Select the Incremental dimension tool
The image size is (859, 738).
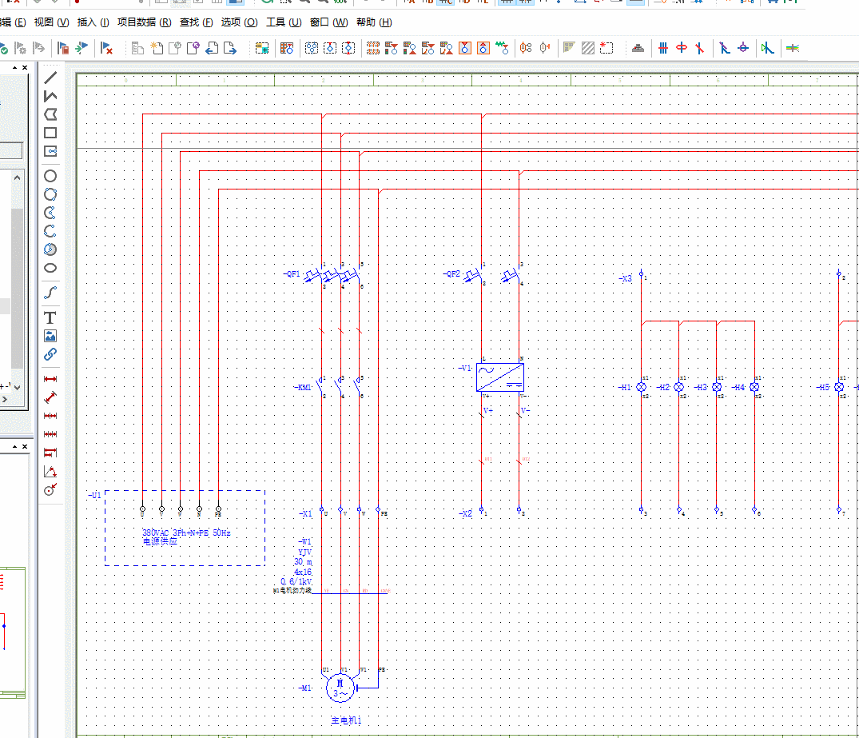click(x=50, y=434)
